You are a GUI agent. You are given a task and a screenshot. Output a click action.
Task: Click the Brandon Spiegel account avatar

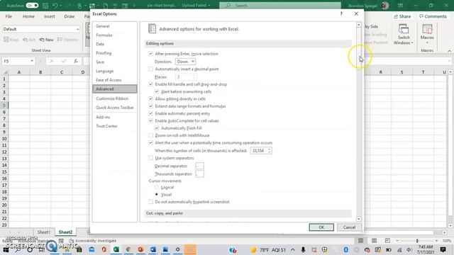(x=384, y=6)
